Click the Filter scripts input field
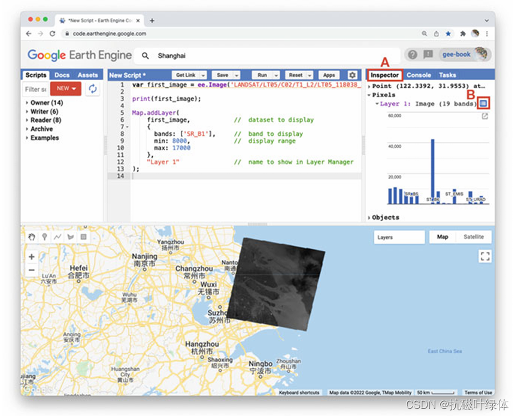Viewport: 518px width, 416px height. [x=36, y=89]
